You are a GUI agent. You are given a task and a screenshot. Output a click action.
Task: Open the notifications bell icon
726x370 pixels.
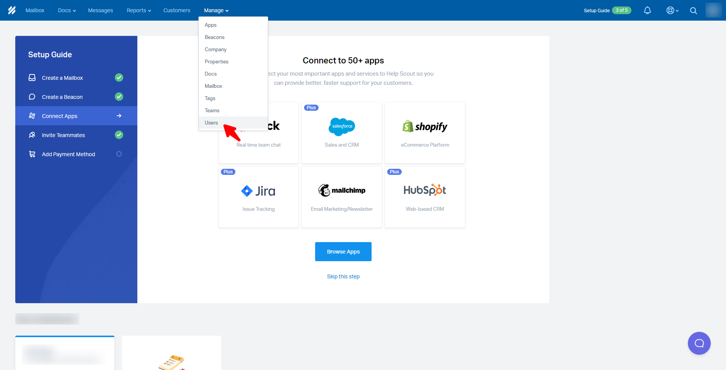pos(647,10)
